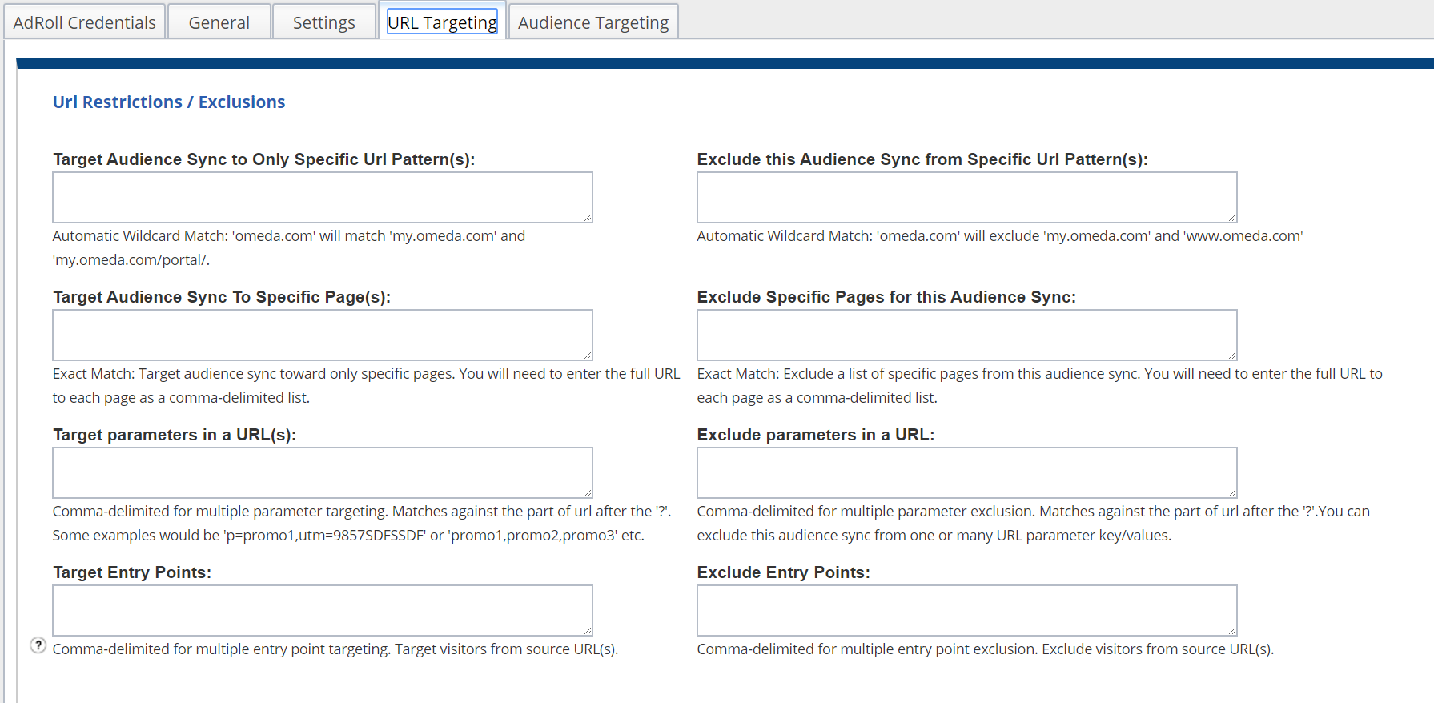Switch to the General tab
Image resolution: width=1434 pixels, height=703 pixels.
pyautogui.click(x=219, y=22)
